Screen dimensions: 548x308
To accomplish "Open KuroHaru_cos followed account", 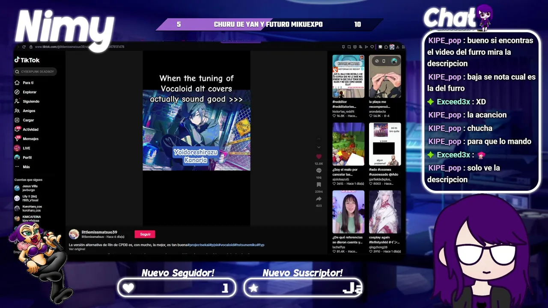I will coord(28,208).
